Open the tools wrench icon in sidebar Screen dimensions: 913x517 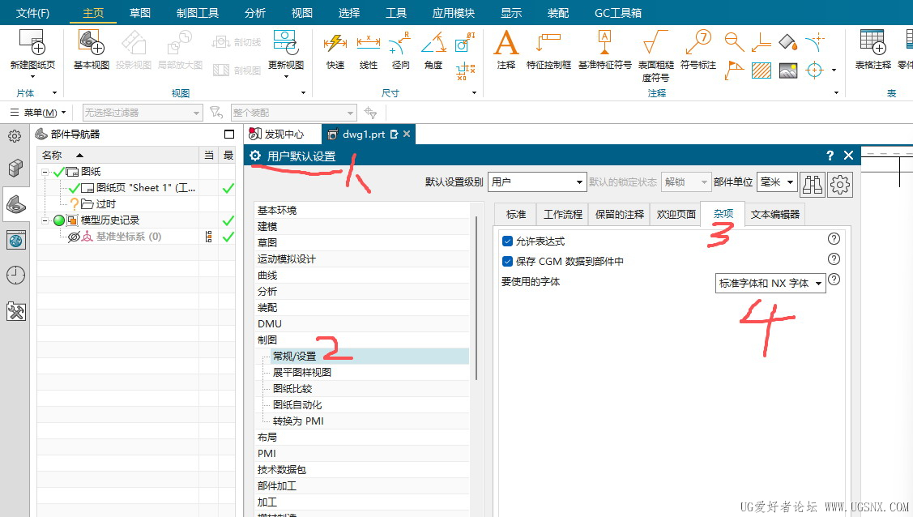coord(15,311)
